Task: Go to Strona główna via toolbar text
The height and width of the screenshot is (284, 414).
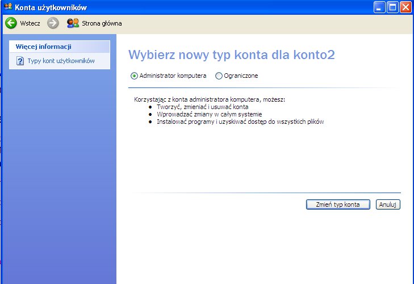Action: coord(102,23)
